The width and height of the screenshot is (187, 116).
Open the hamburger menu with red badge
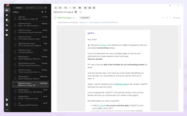(x=7, y=5)
